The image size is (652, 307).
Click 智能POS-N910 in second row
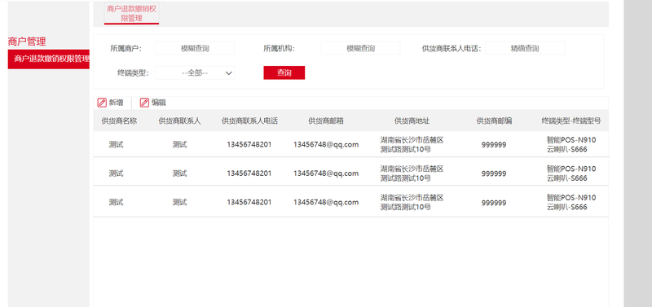tap(571, 169)
